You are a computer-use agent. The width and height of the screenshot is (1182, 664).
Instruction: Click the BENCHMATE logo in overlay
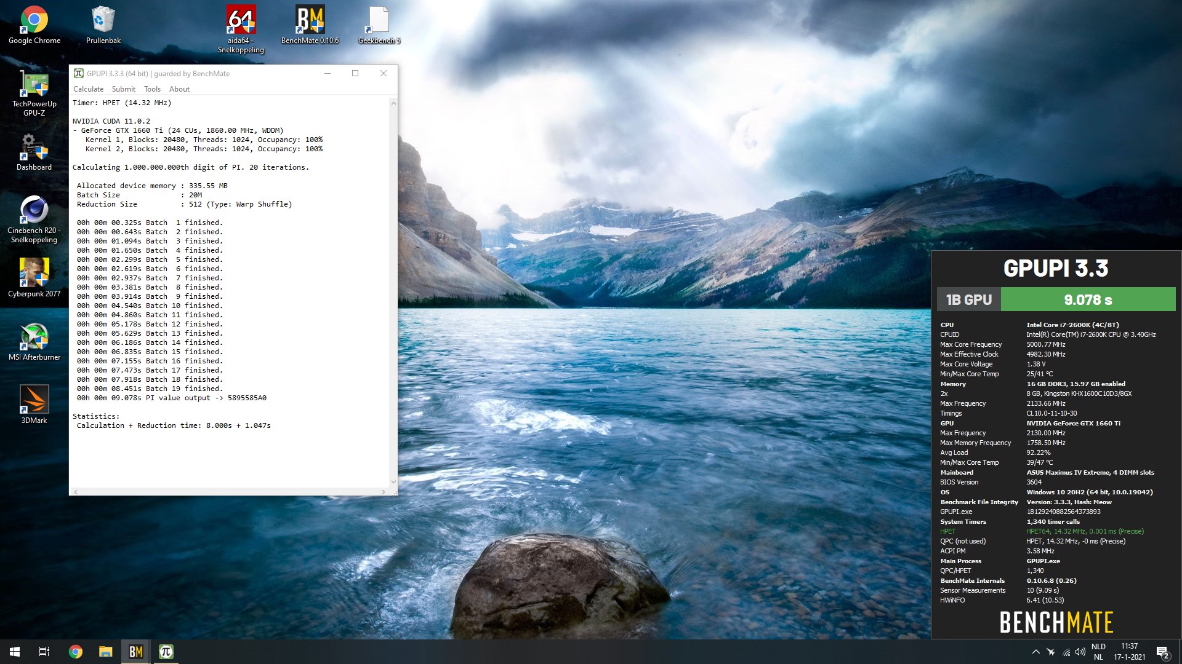pyautogui.click(x=1056, y=622)
